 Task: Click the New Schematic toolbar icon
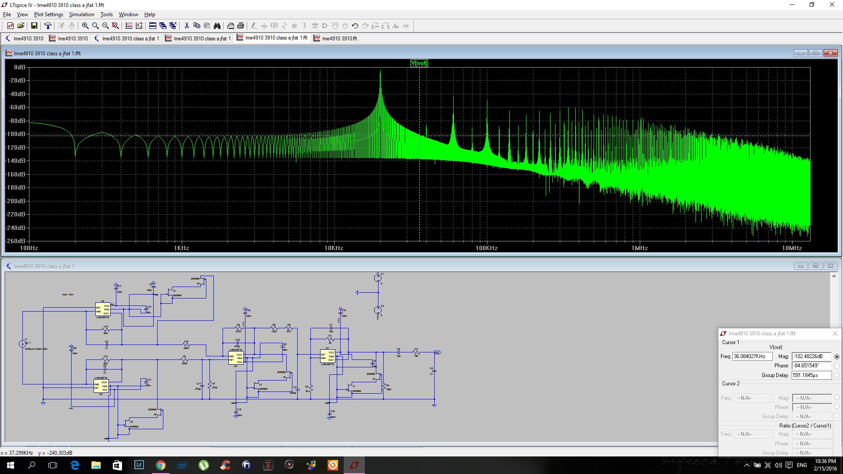pyautogui.click(x=11, y=26)
